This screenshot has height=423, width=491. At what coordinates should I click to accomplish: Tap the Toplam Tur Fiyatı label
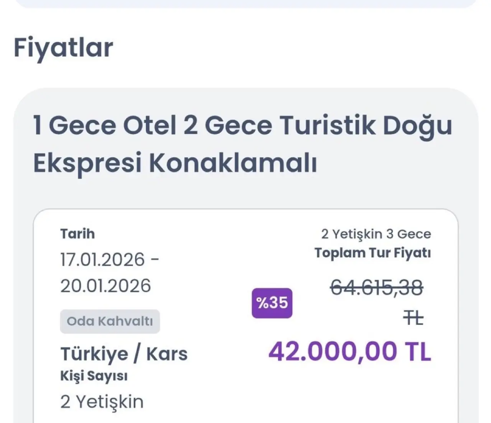(x=372, y=253)
